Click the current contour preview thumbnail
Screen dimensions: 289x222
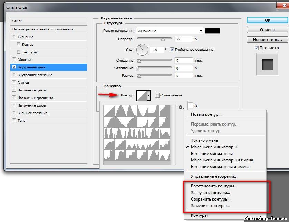point(142,95)
